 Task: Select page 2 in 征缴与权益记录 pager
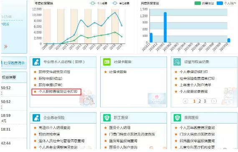(200, 101)
